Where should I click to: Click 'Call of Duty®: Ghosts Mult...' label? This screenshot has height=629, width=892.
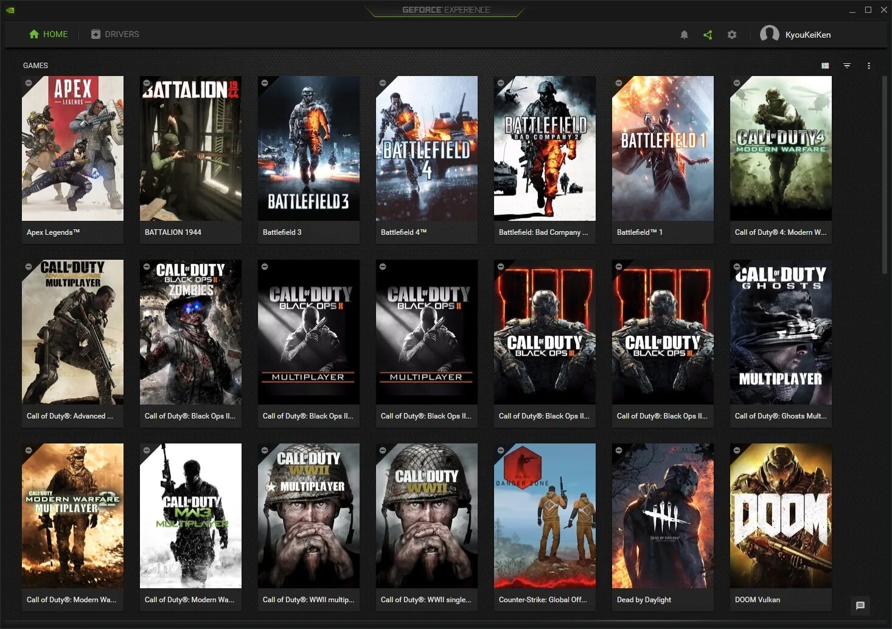[x=781, y=416]
